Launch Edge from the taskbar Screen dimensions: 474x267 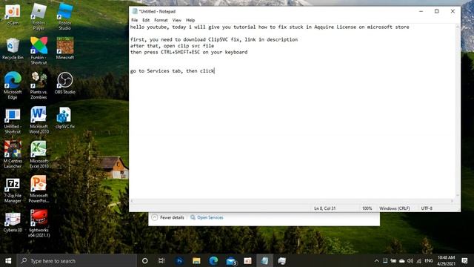pyautogui.click(x=213, y=260)
